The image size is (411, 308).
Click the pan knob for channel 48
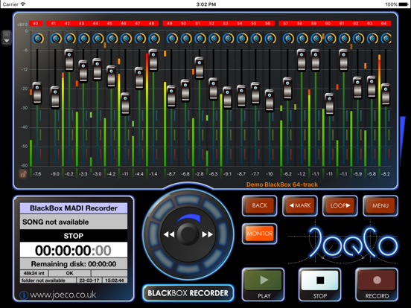(154, 39)
